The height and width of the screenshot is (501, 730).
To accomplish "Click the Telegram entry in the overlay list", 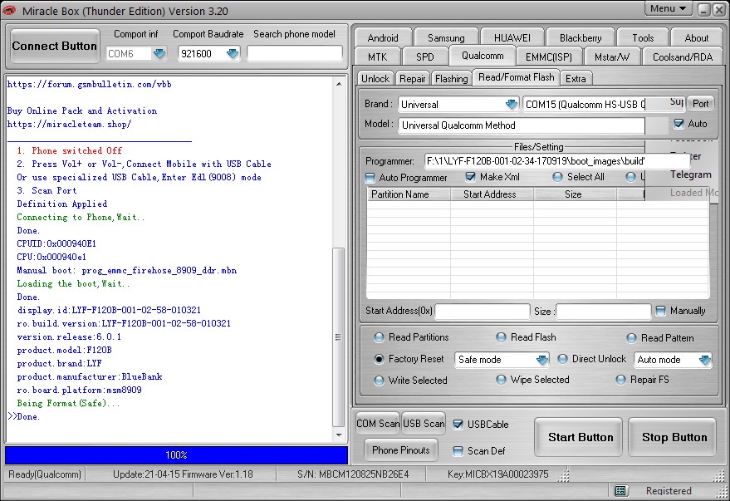I will click(x=690, y=174).
